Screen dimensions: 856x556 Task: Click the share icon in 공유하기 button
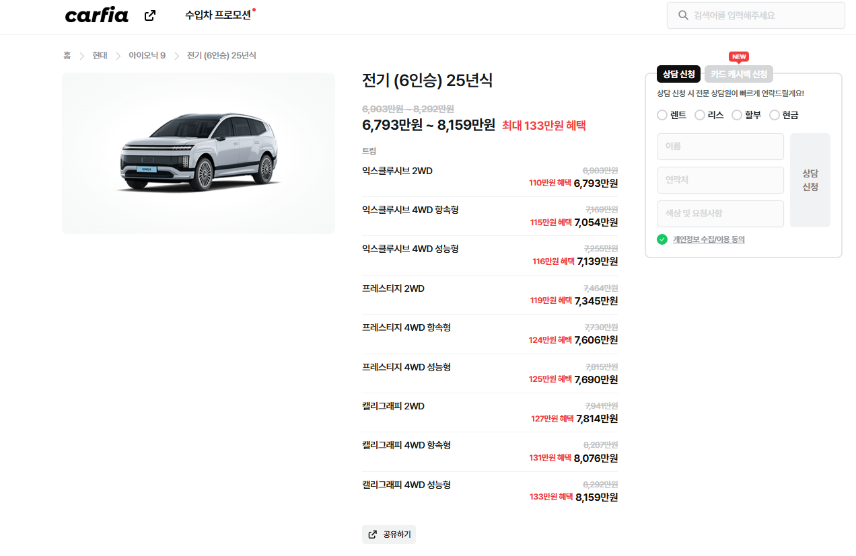coord(373,534)
